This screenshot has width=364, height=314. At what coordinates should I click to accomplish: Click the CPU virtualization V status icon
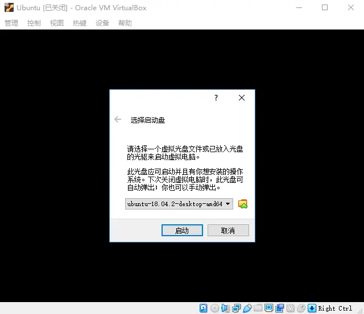tap(290, 308)
